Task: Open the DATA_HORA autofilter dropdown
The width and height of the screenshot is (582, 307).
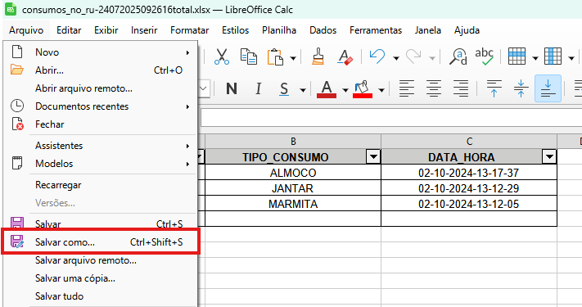Action: (x=549, y=157)
